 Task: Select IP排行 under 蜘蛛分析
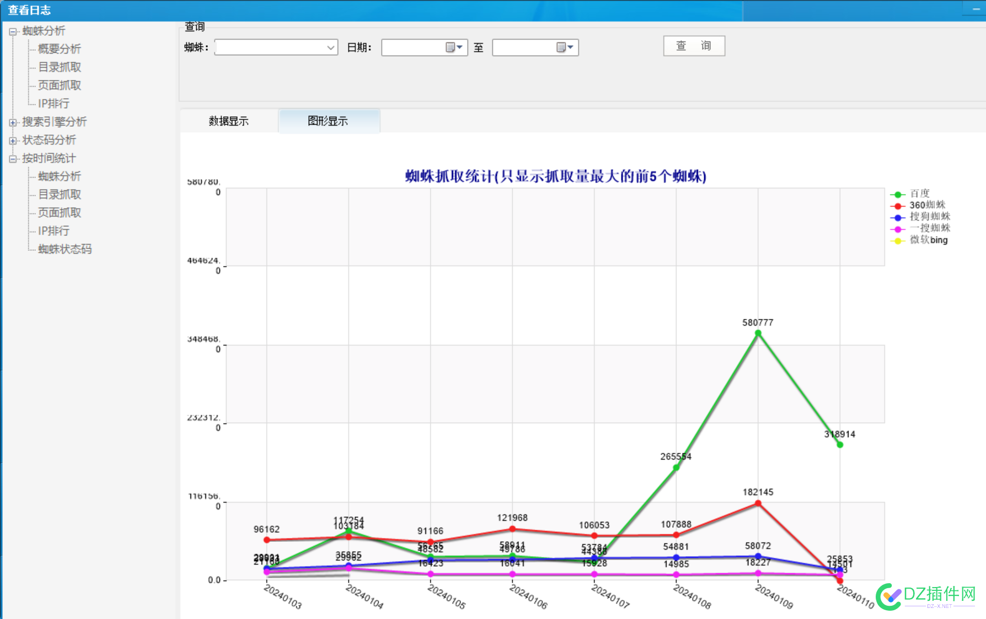point(53,104)
